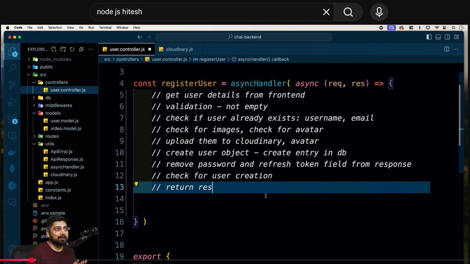Click the split editor icon
This screenshot has height=264, width=470.
pos(446,49)
